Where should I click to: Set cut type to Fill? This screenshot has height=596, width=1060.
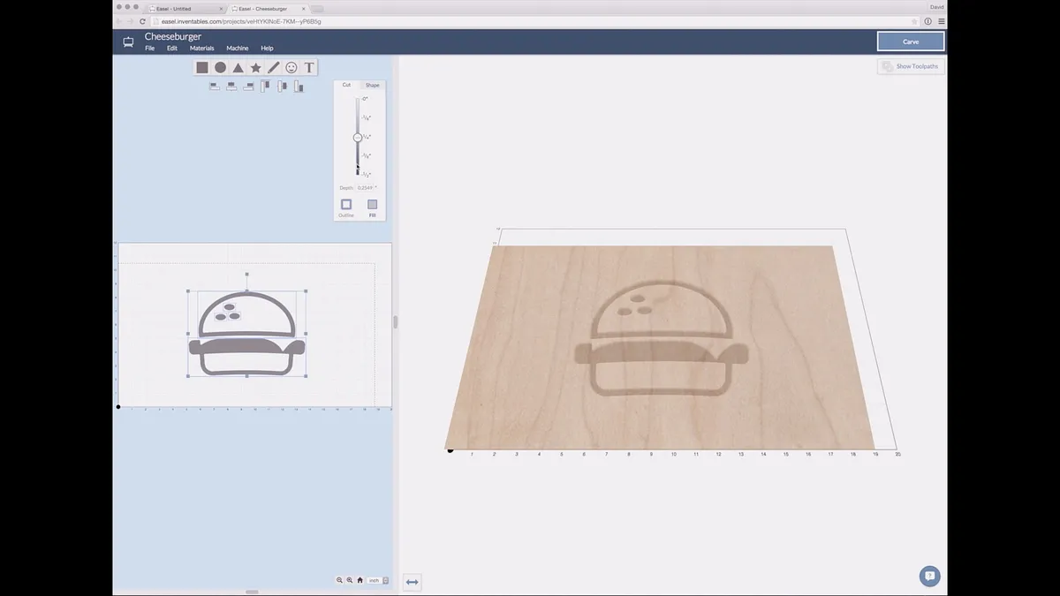pos(372,205)
